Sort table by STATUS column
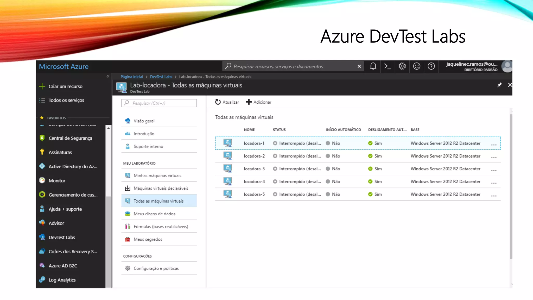This screenshot has width=533, height=300. pos(279,130)
